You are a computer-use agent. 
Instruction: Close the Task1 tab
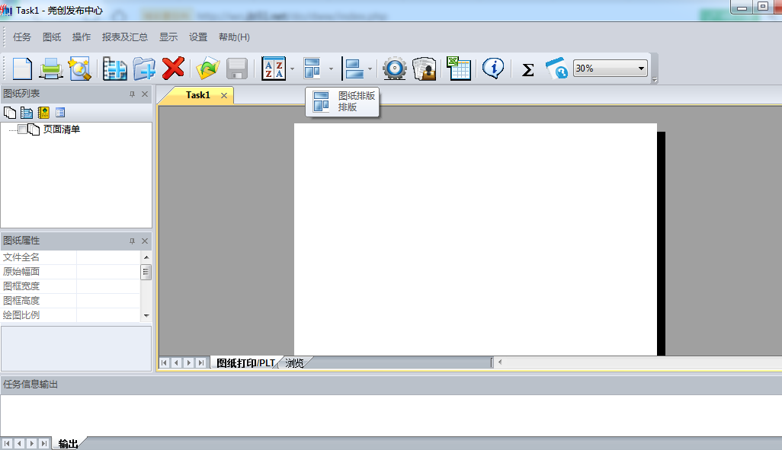[x=224, y=95]
